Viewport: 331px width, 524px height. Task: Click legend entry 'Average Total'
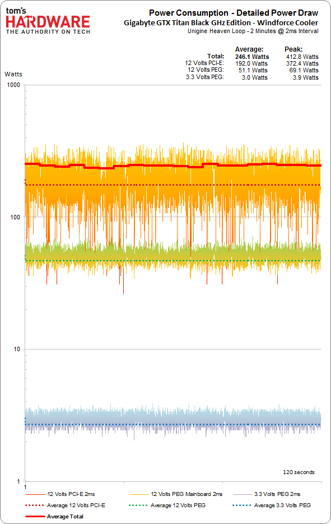coord(54,516)
